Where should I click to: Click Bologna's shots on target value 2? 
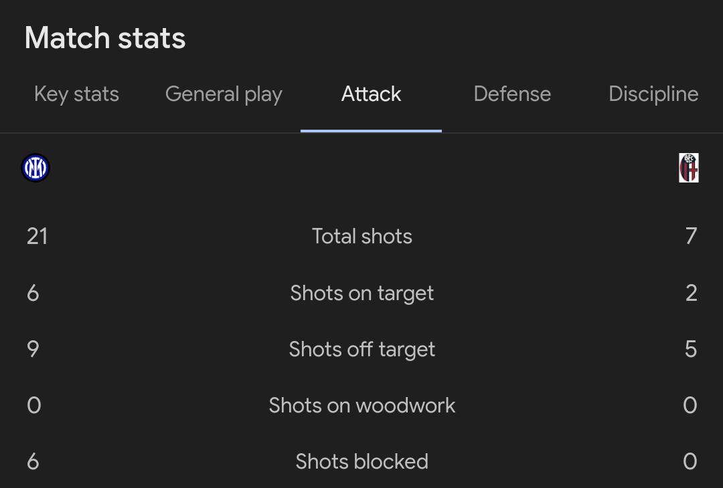(x=691, y=293)
